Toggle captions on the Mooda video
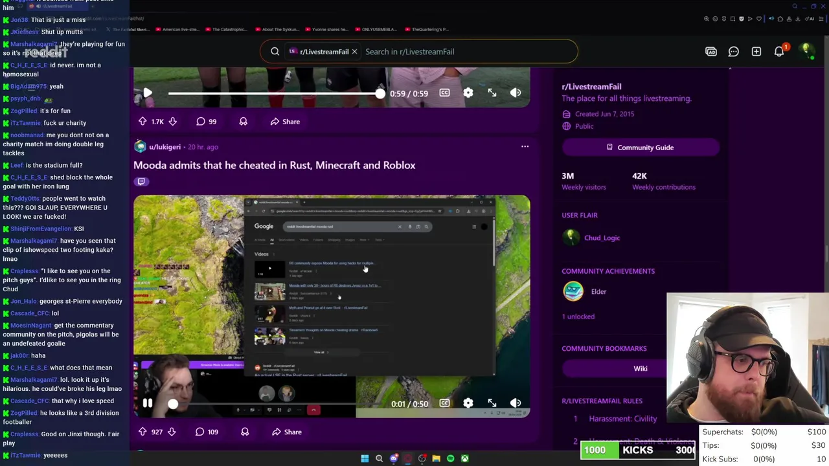This screenshot has height=466, width=829. tap(444, 403)
